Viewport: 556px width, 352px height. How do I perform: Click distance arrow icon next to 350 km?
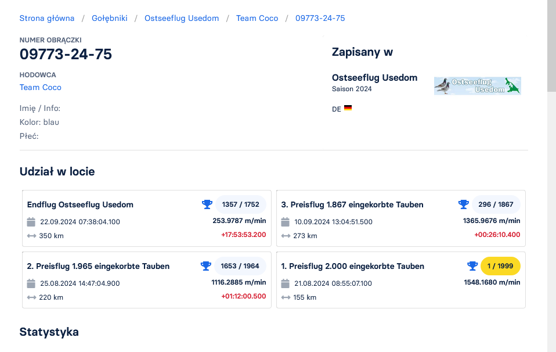31,236
